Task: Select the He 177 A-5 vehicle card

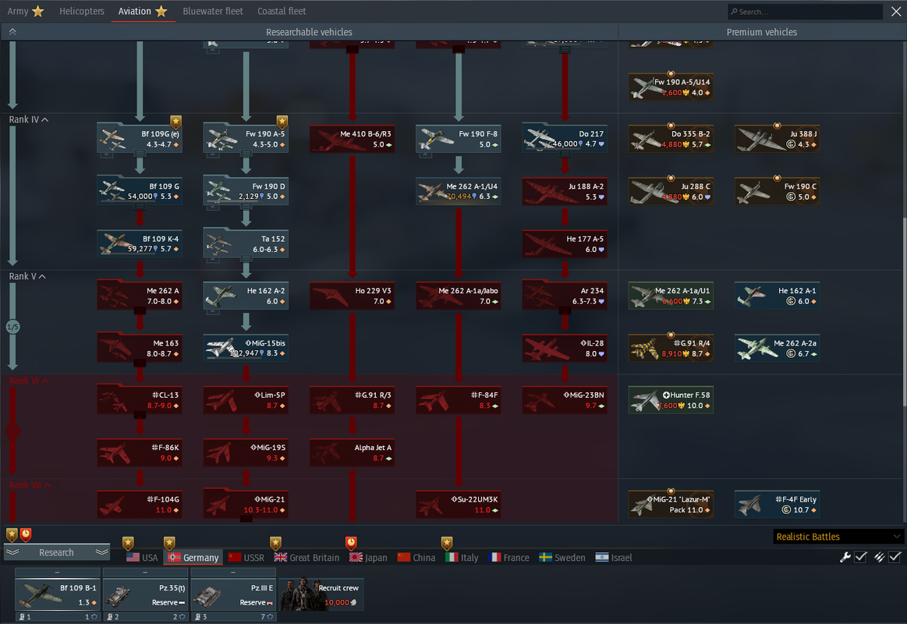Action: (565, 243)
